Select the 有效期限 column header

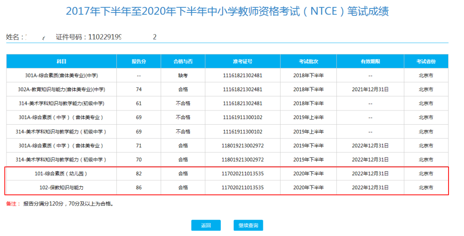click(x=370, y=61)
